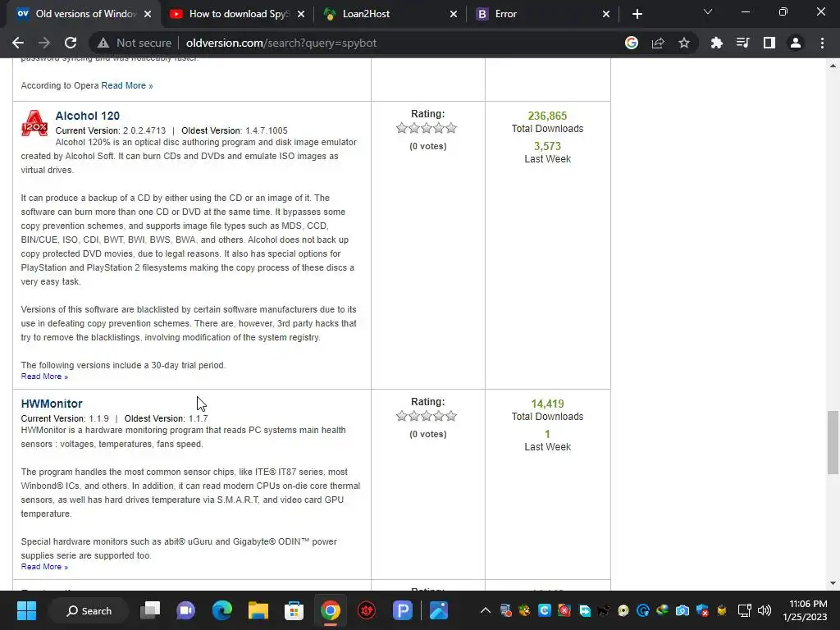Rate HWMonitor with the star rating
This screenshot has height=630, width=840.
[x=427, y=416]
